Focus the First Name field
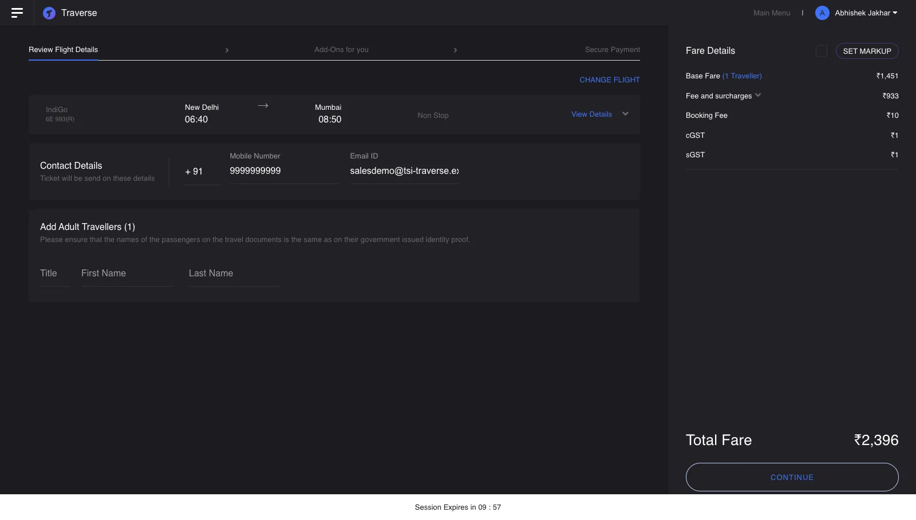 point(127,274)
